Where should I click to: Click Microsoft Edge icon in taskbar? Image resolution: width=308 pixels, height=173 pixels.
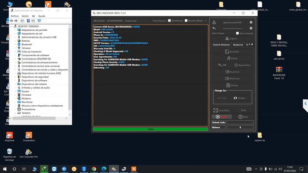104,169
